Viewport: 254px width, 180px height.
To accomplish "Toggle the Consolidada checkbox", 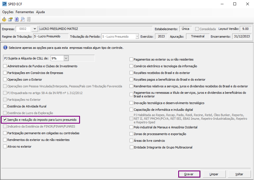I will pyautogui.click(x=197, y=29).
